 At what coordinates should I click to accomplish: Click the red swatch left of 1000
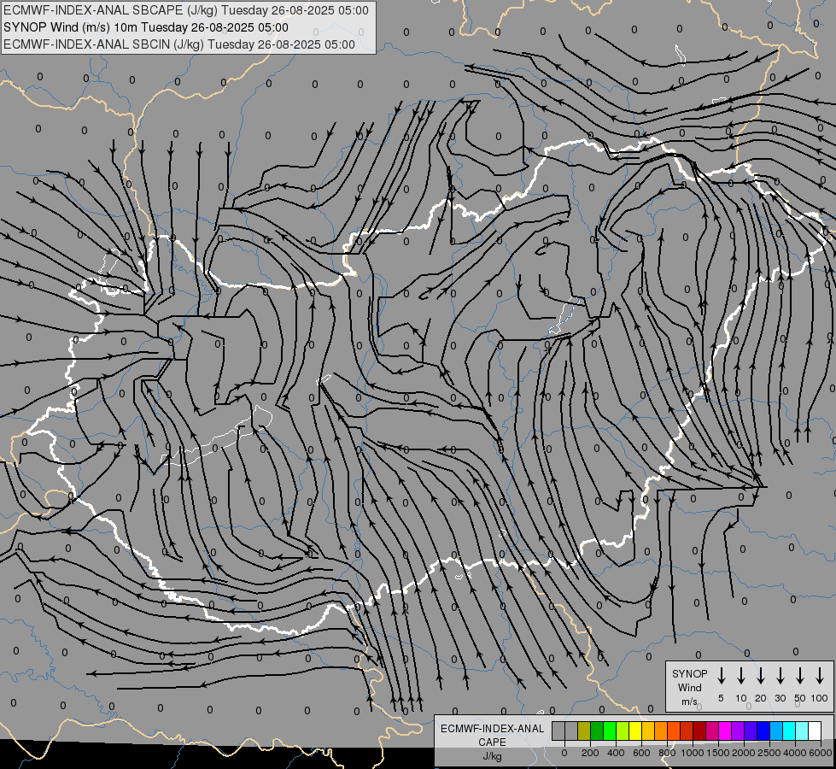[687, 731]
